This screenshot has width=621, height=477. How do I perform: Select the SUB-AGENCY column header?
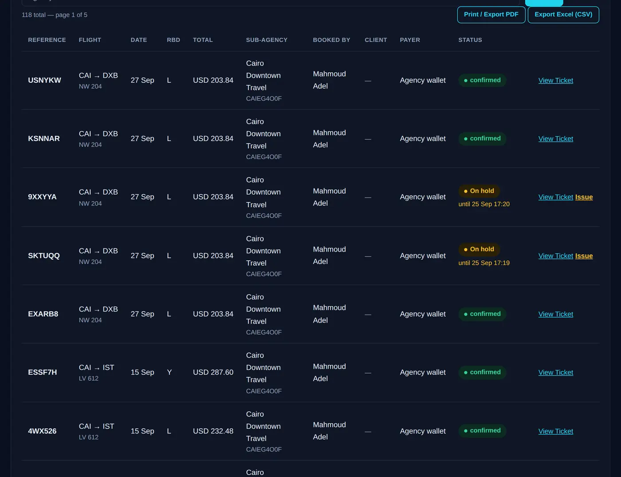coord(267,40)
